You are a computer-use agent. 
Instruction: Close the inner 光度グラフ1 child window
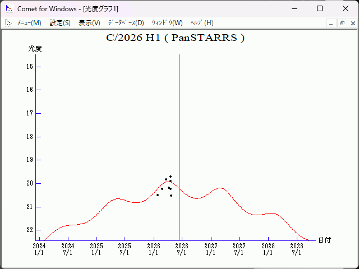[x=352, y=23]
